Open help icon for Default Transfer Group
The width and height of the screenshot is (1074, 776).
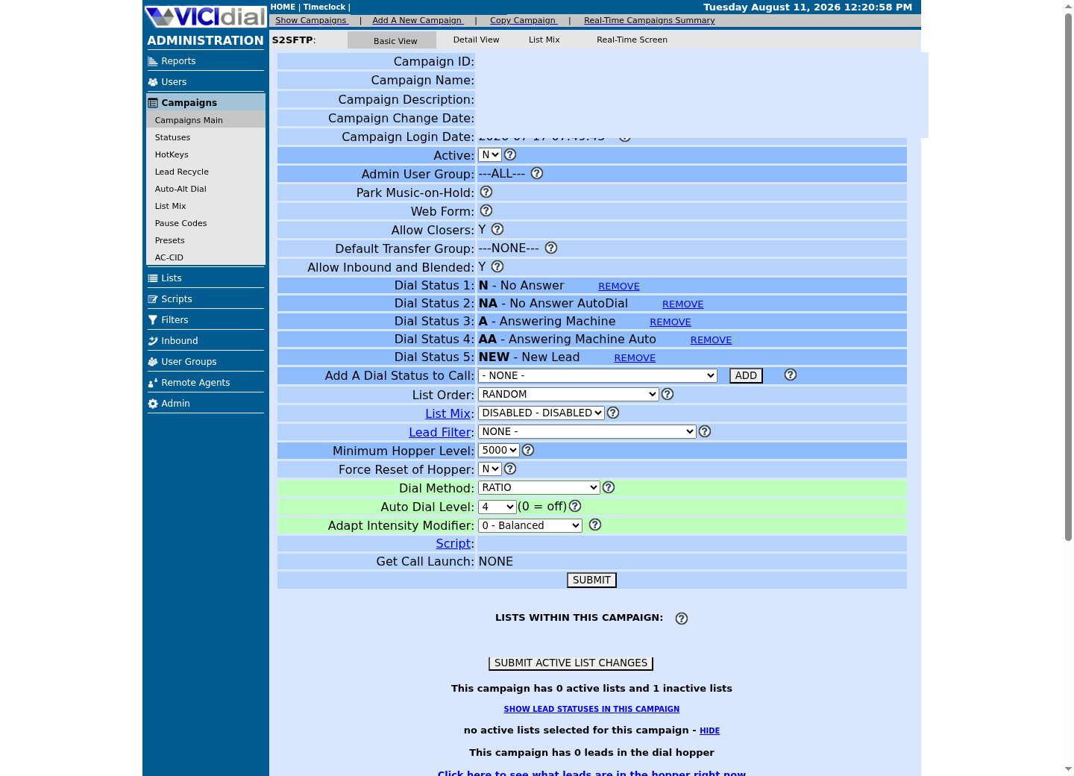point(551,248)
